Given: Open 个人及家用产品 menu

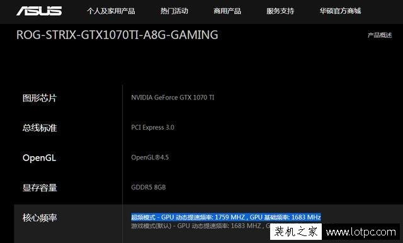Looking at the screenshot, I should point(111,11).
